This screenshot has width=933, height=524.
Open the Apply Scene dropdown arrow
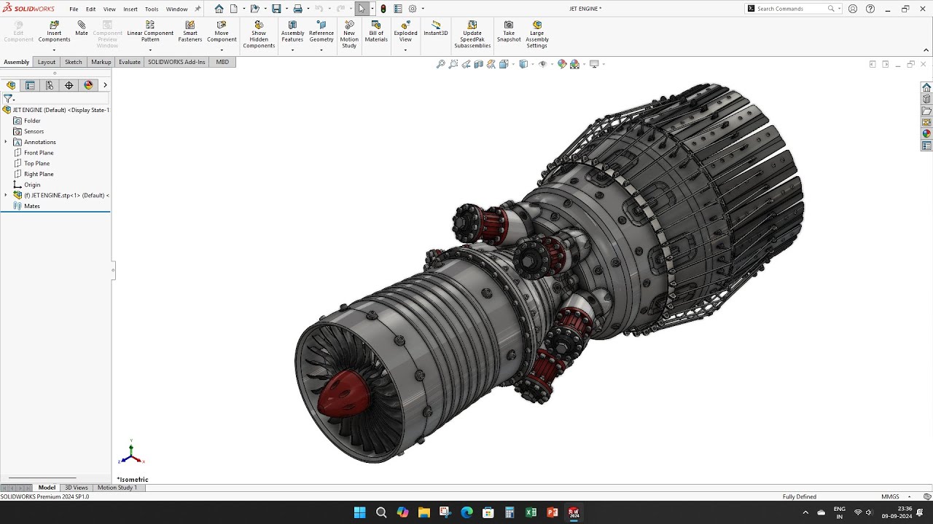pyautogui.click(x=583, y=64)
